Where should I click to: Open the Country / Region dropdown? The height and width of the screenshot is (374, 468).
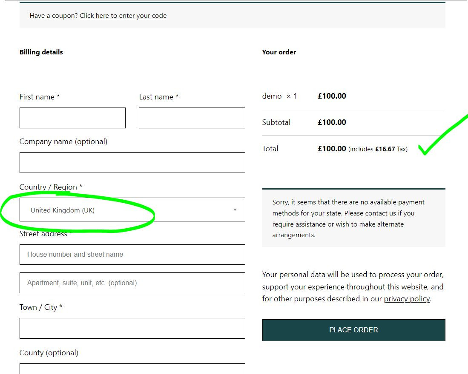tap(132, 210)
